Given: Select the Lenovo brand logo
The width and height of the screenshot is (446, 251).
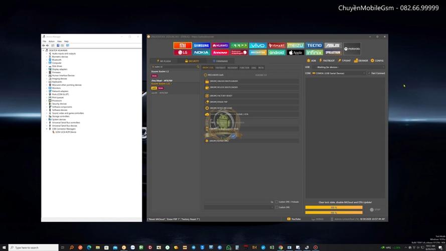Looking at the screenshot, I should 220,52.
